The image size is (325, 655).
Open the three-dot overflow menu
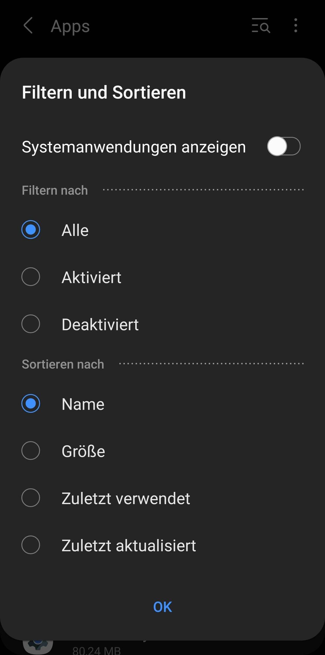coord(296,26)
